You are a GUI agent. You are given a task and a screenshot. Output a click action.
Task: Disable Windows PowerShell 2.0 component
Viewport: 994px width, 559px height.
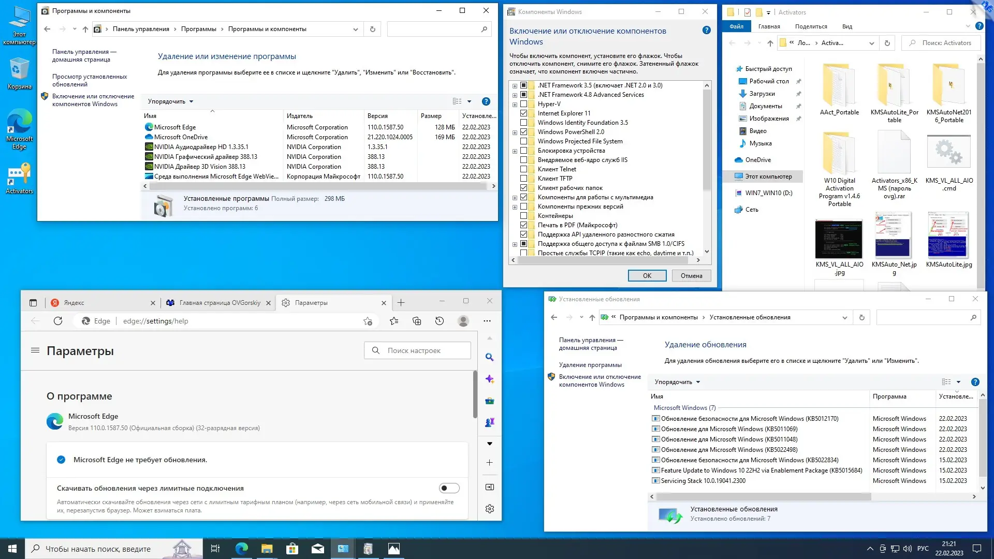tap(525, 131)
